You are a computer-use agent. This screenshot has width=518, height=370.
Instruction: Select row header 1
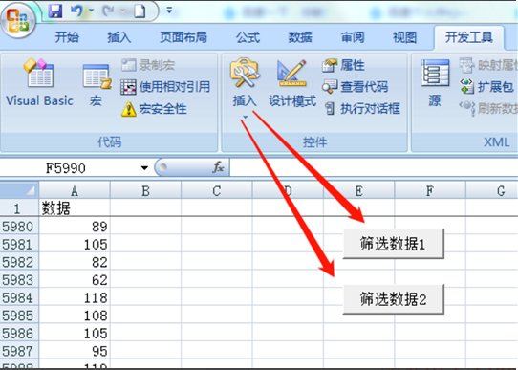19,208
